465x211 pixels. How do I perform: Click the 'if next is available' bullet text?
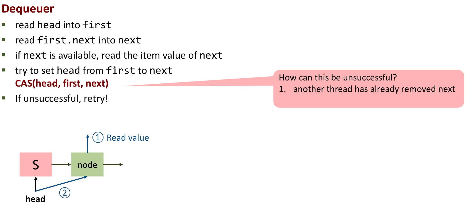pyautogui.click(x=119, y=55)
